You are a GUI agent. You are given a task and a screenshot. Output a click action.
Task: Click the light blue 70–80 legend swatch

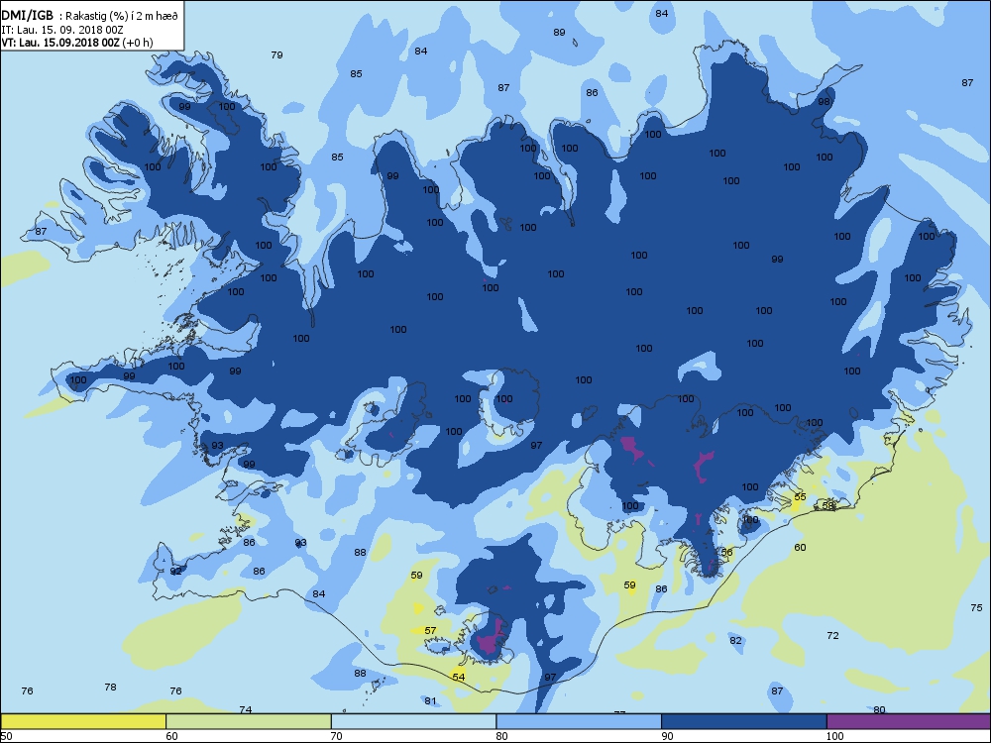pyautogui.click(x=413, y=721)
